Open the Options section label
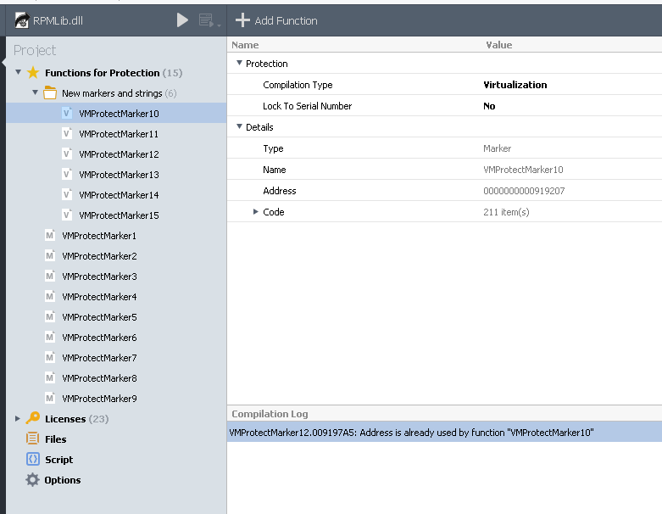 (x=63, y=480)
